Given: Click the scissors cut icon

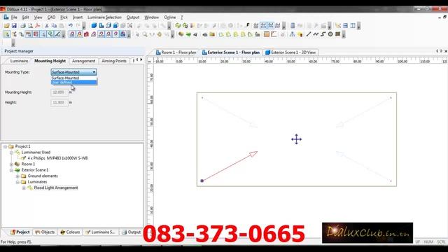Looking at the screenshot, I should coord(47,26).
